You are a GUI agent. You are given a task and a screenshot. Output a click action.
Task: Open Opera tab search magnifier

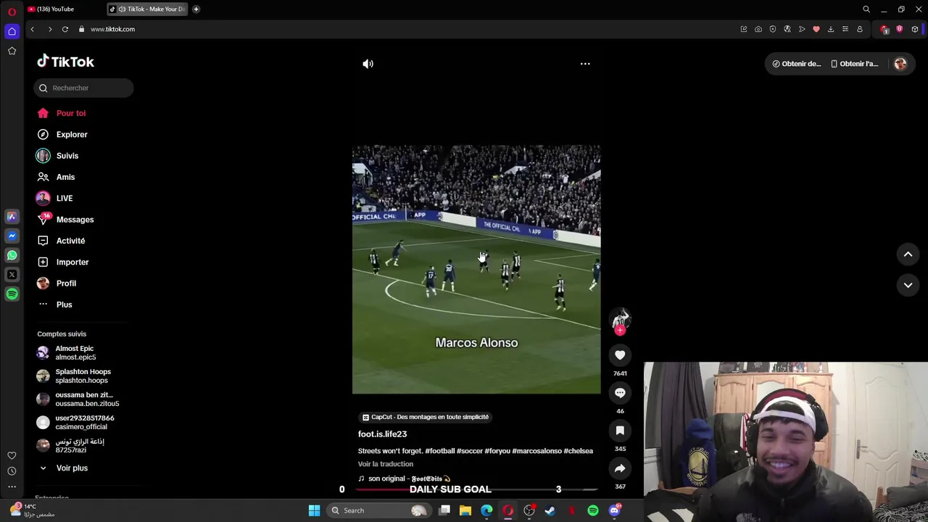tap(866, 9)
